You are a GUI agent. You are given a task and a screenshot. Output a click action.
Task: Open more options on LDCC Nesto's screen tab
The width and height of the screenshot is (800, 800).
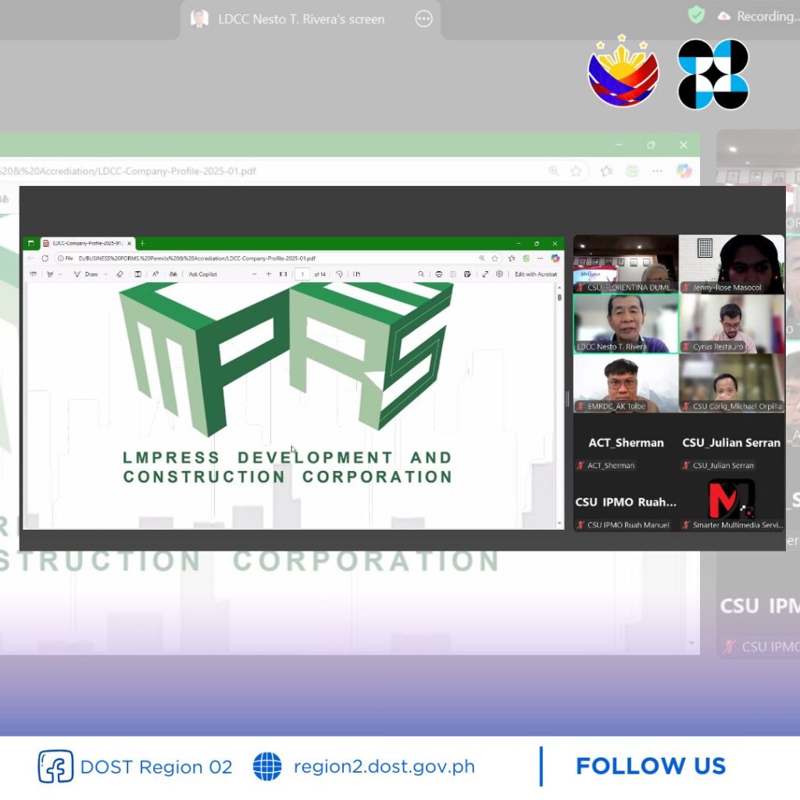point(423,19)
